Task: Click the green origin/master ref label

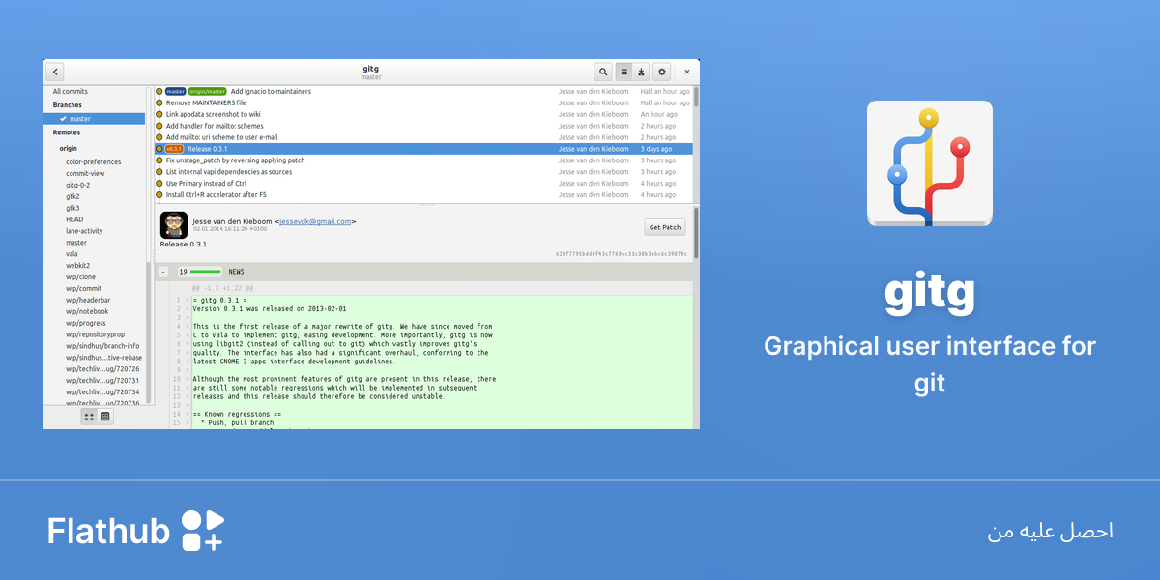Action: pyautogui.click(x=208, y=91)
